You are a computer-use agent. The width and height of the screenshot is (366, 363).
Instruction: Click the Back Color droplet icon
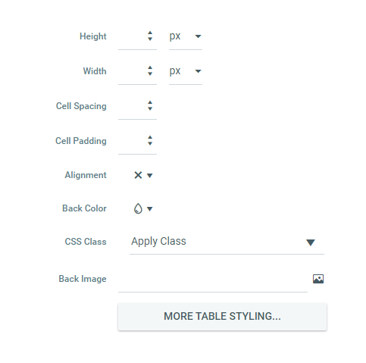click(x=138, y=208)
